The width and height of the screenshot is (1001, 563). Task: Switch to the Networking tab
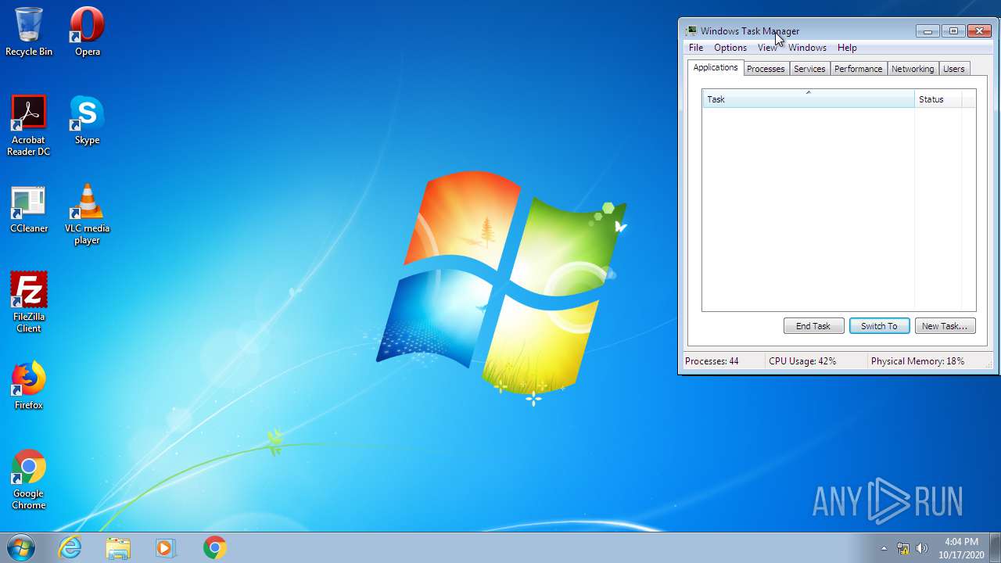[913, 69]
